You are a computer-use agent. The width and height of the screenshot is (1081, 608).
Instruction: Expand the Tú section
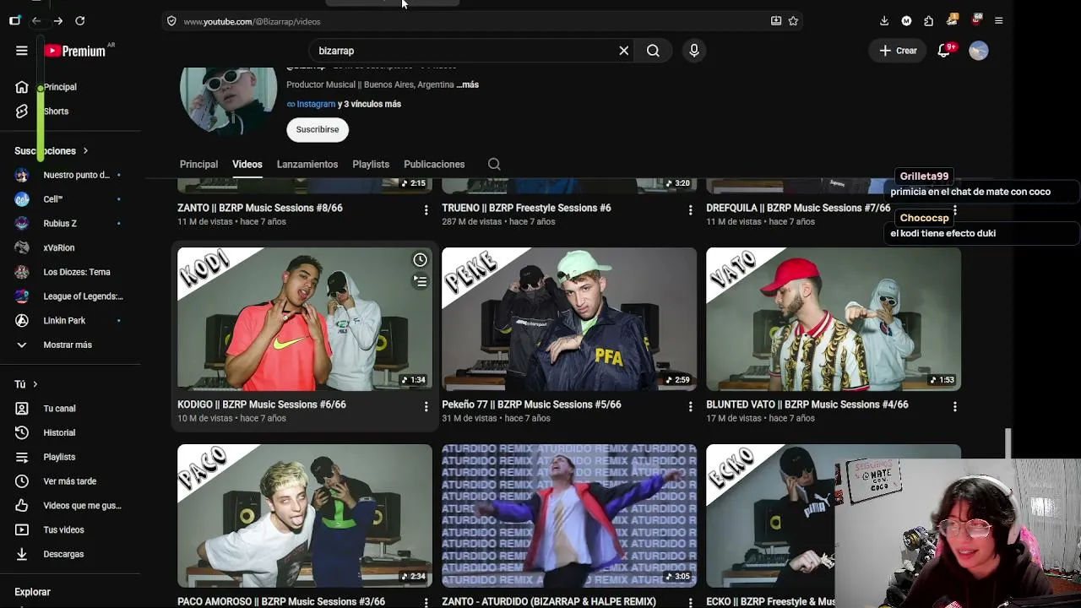[26, 384]
